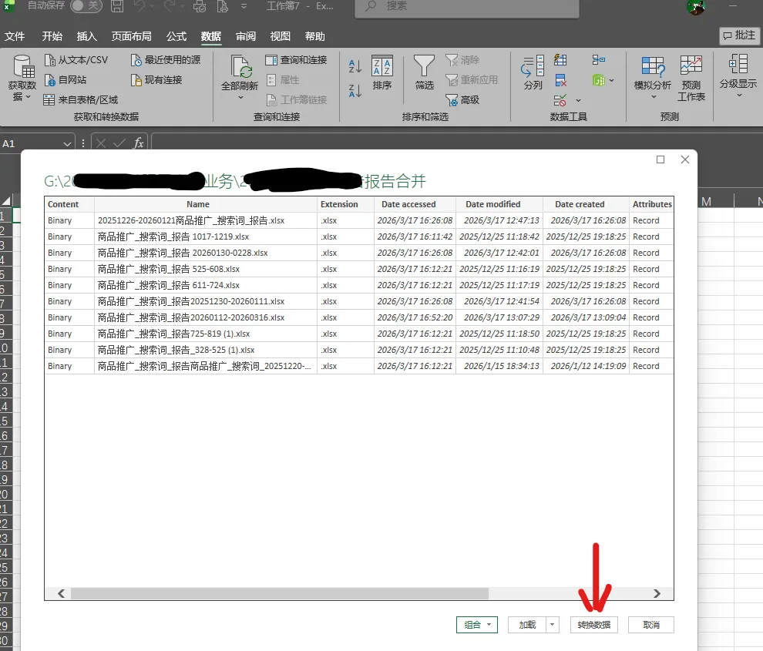Expand the Data Validation dropdown arrow
The width and height of the screenshot is (763, 651).
pyautogui.click(x=578, y=100)
